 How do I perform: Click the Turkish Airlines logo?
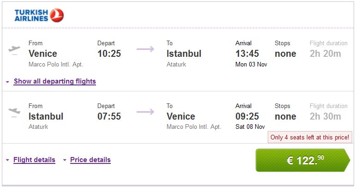click(39, 15)
